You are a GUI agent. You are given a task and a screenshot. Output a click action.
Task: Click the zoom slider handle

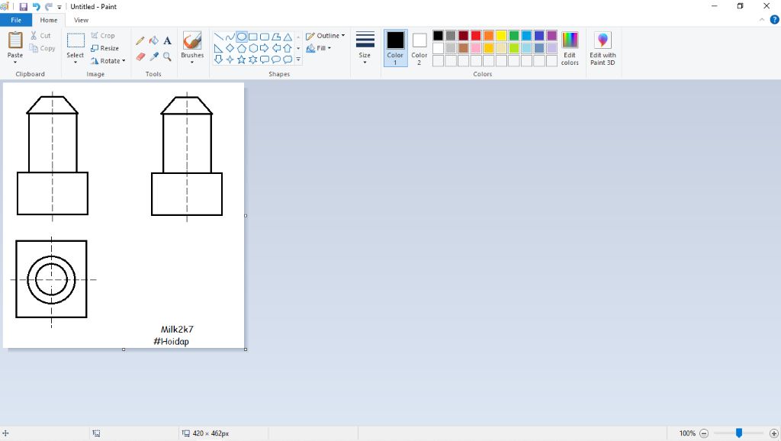point(739,433)
